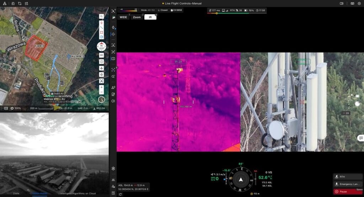Click the Mode 40-150 IR setting
This screenshot has width=364, height=197.
(148, 10)
